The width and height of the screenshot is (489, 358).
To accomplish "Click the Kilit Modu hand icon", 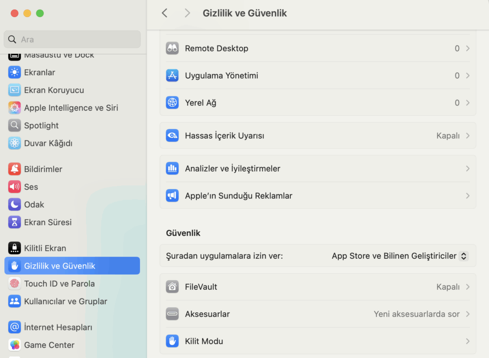I will (172, 341).
